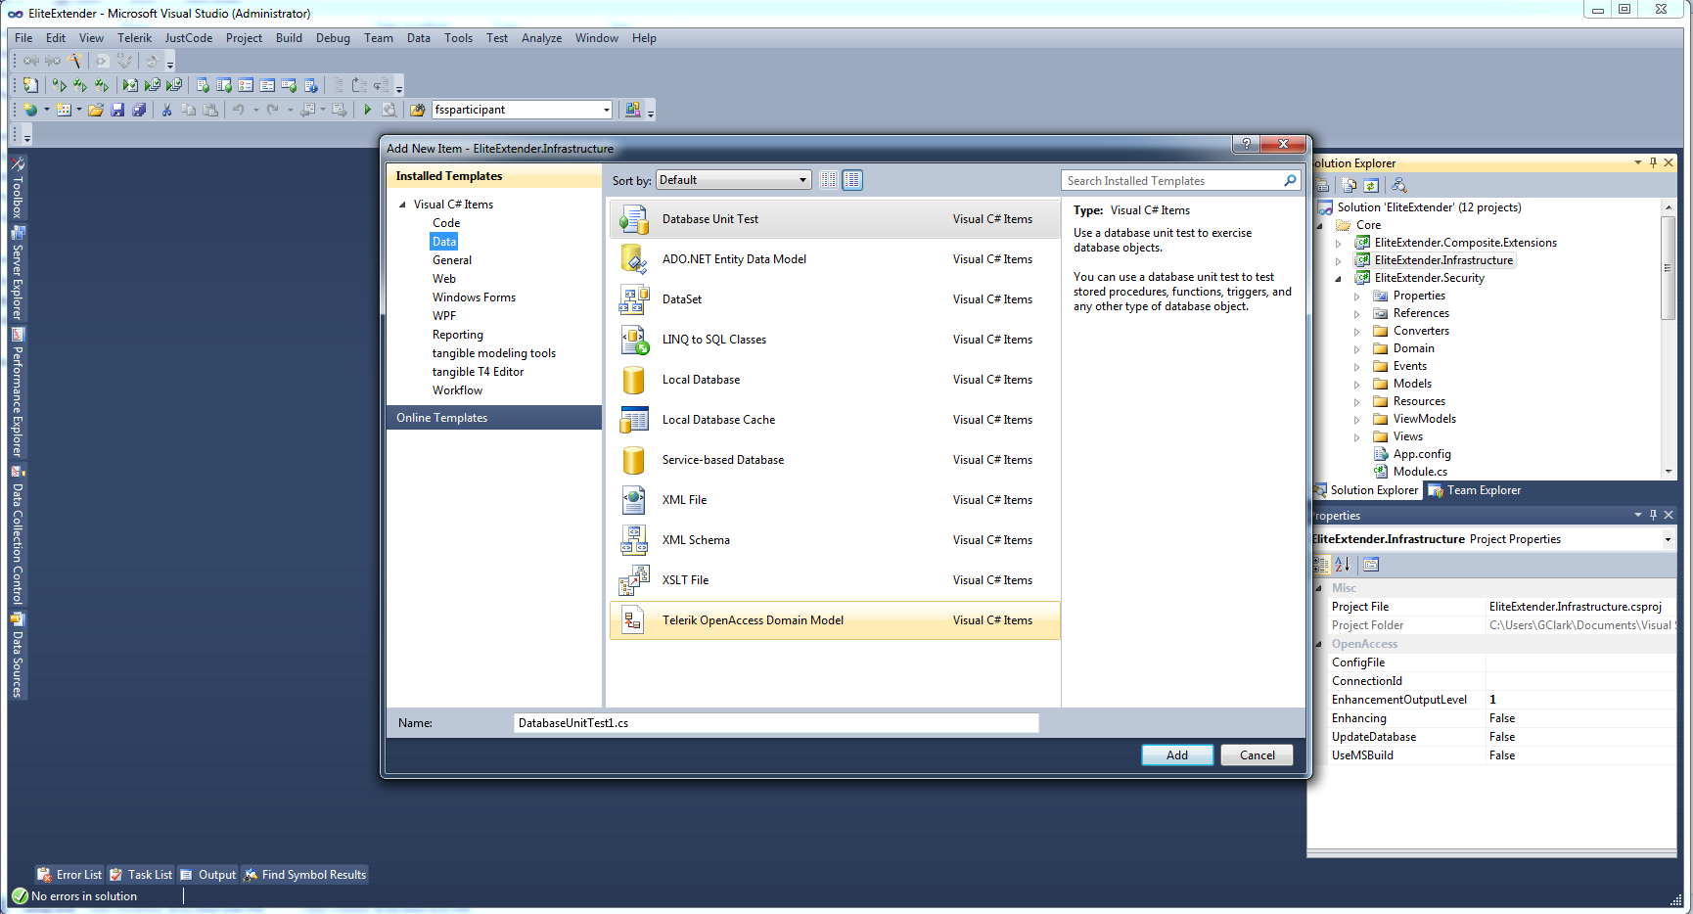Click the green Start Debugging arrow
1693x914 pixels.
[x=367, y=110]
